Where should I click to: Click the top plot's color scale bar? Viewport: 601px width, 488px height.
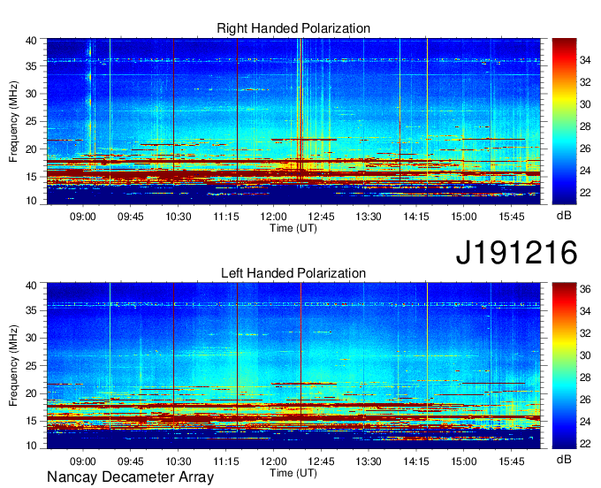click(564, 121)
